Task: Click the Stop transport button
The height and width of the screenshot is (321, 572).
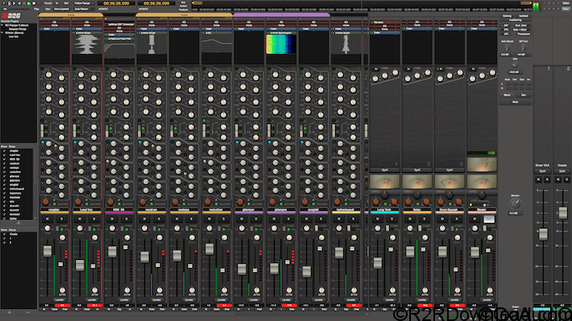Action: [34, 3]
